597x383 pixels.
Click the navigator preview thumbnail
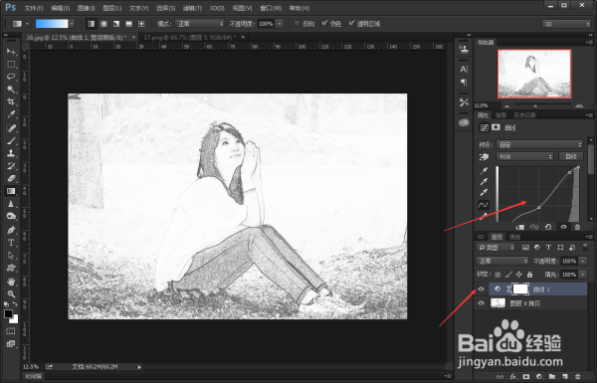click(x=534, y=74)
